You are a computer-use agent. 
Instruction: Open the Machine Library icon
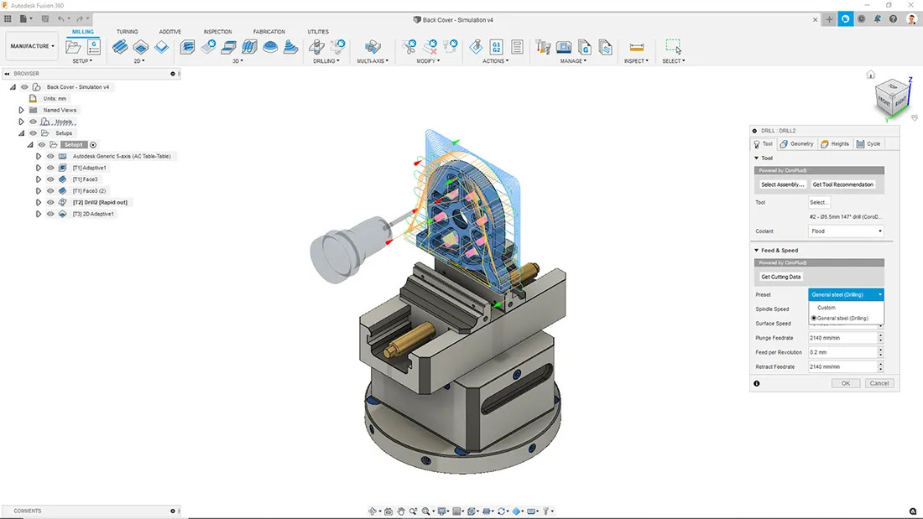[x=563, y=47]
